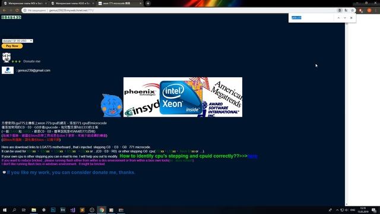Click the Donate me label
The height and width of the screenshot is (214, 380).
[x=31, y=61]
